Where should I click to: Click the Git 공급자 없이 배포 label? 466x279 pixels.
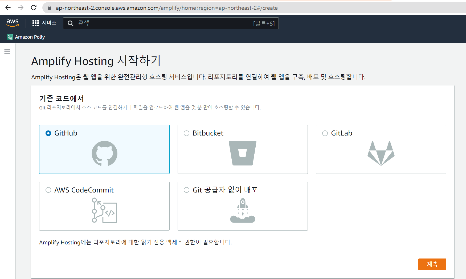(x=225, y=190)
